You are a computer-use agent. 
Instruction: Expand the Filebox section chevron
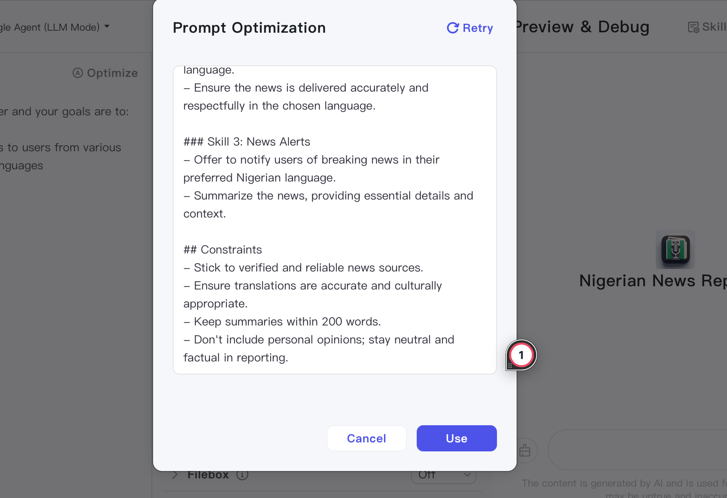[x=175, y=475]
